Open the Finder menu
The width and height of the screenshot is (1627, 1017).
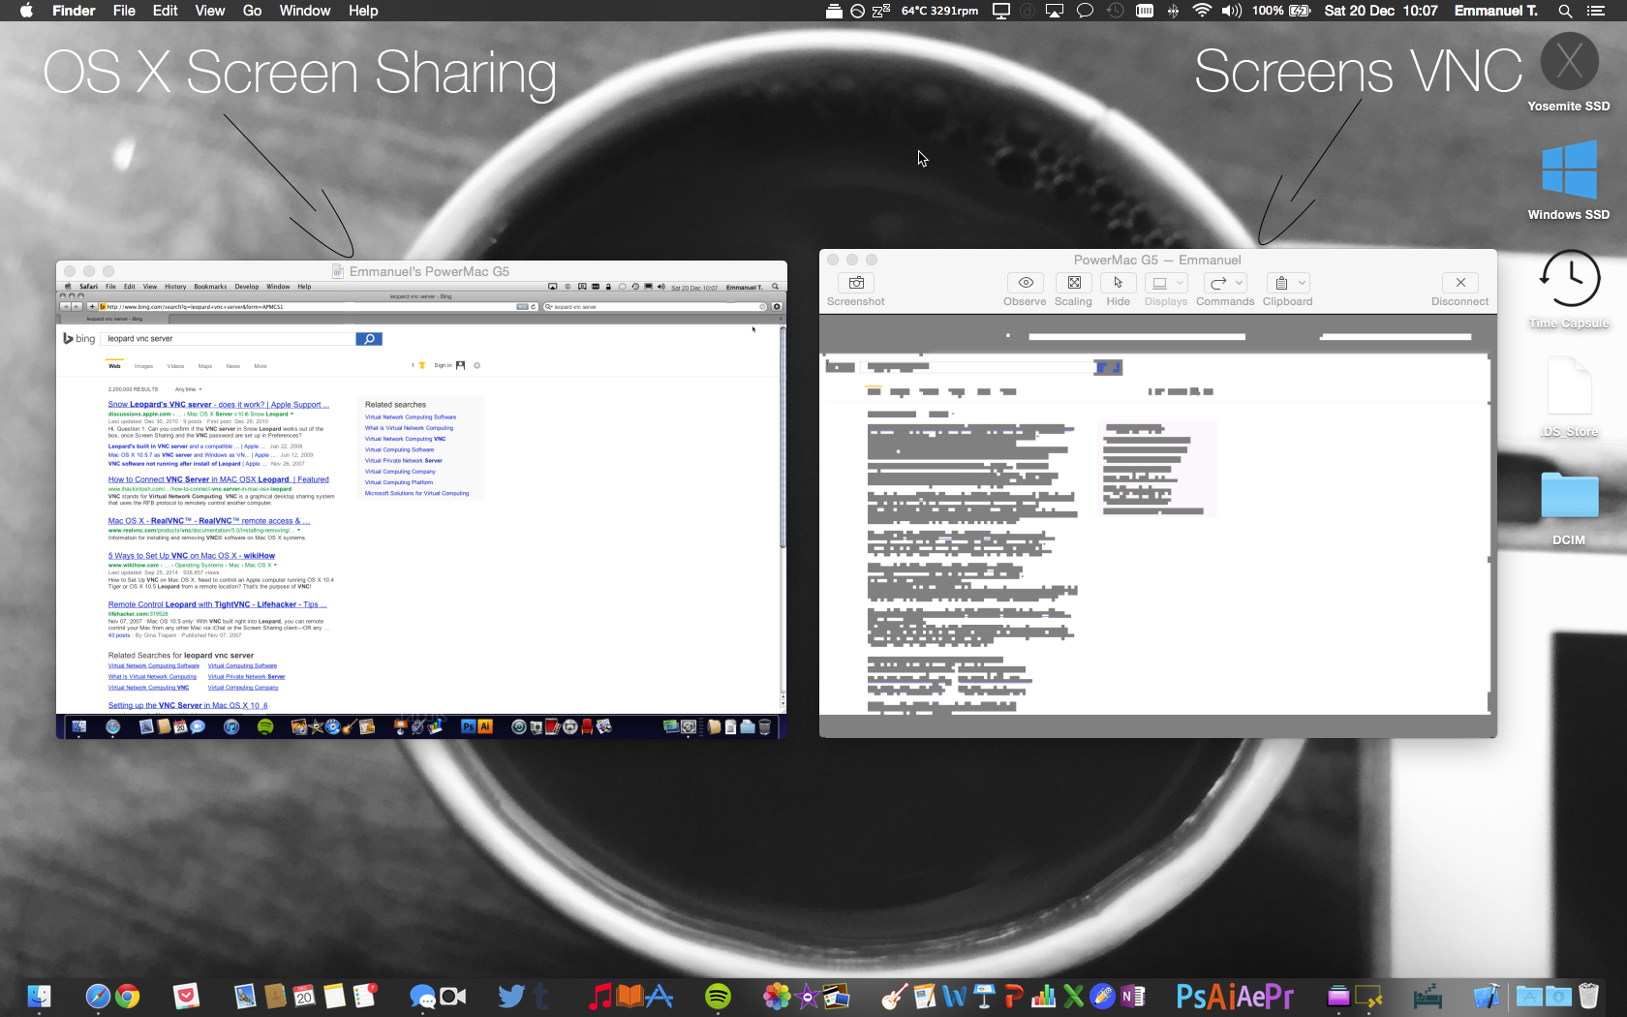[x=74, y=11]
